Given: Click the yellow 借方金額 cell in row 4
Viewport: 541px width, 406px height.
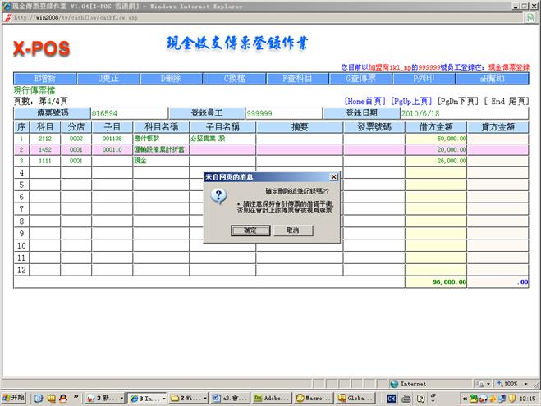Looking at the screenshot, I should coord(435,173).
